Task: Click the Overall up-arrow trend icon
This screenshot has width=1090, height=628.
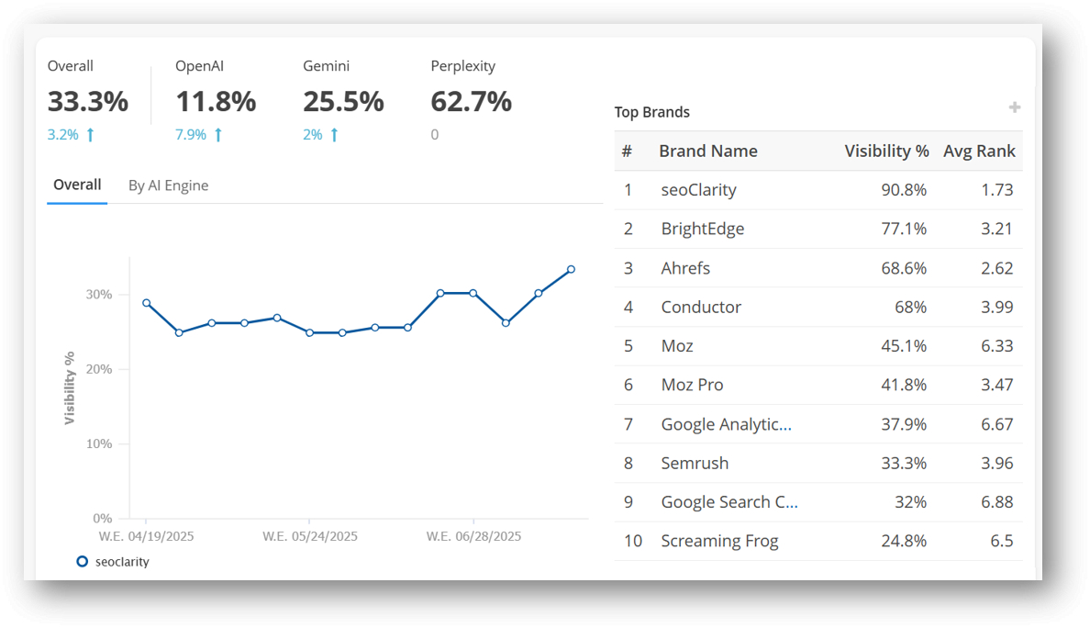Action: click(91, 135)
